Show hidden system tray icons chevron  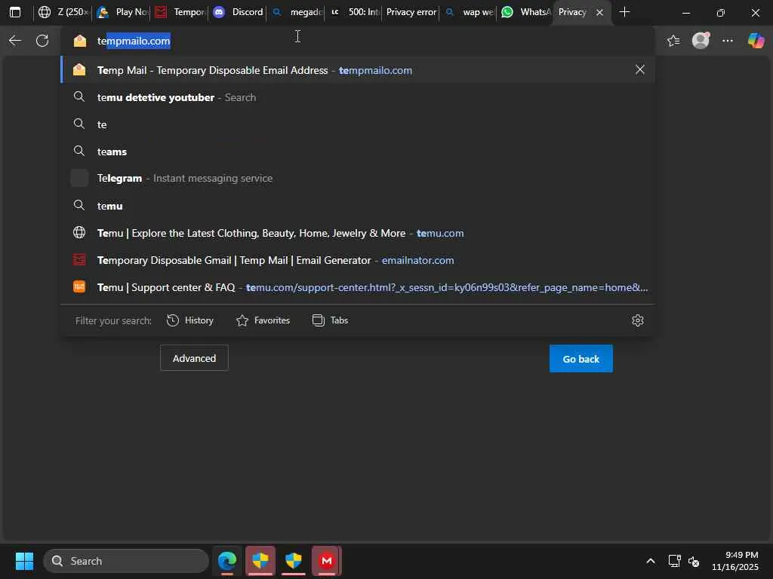(x=650, y=561)
